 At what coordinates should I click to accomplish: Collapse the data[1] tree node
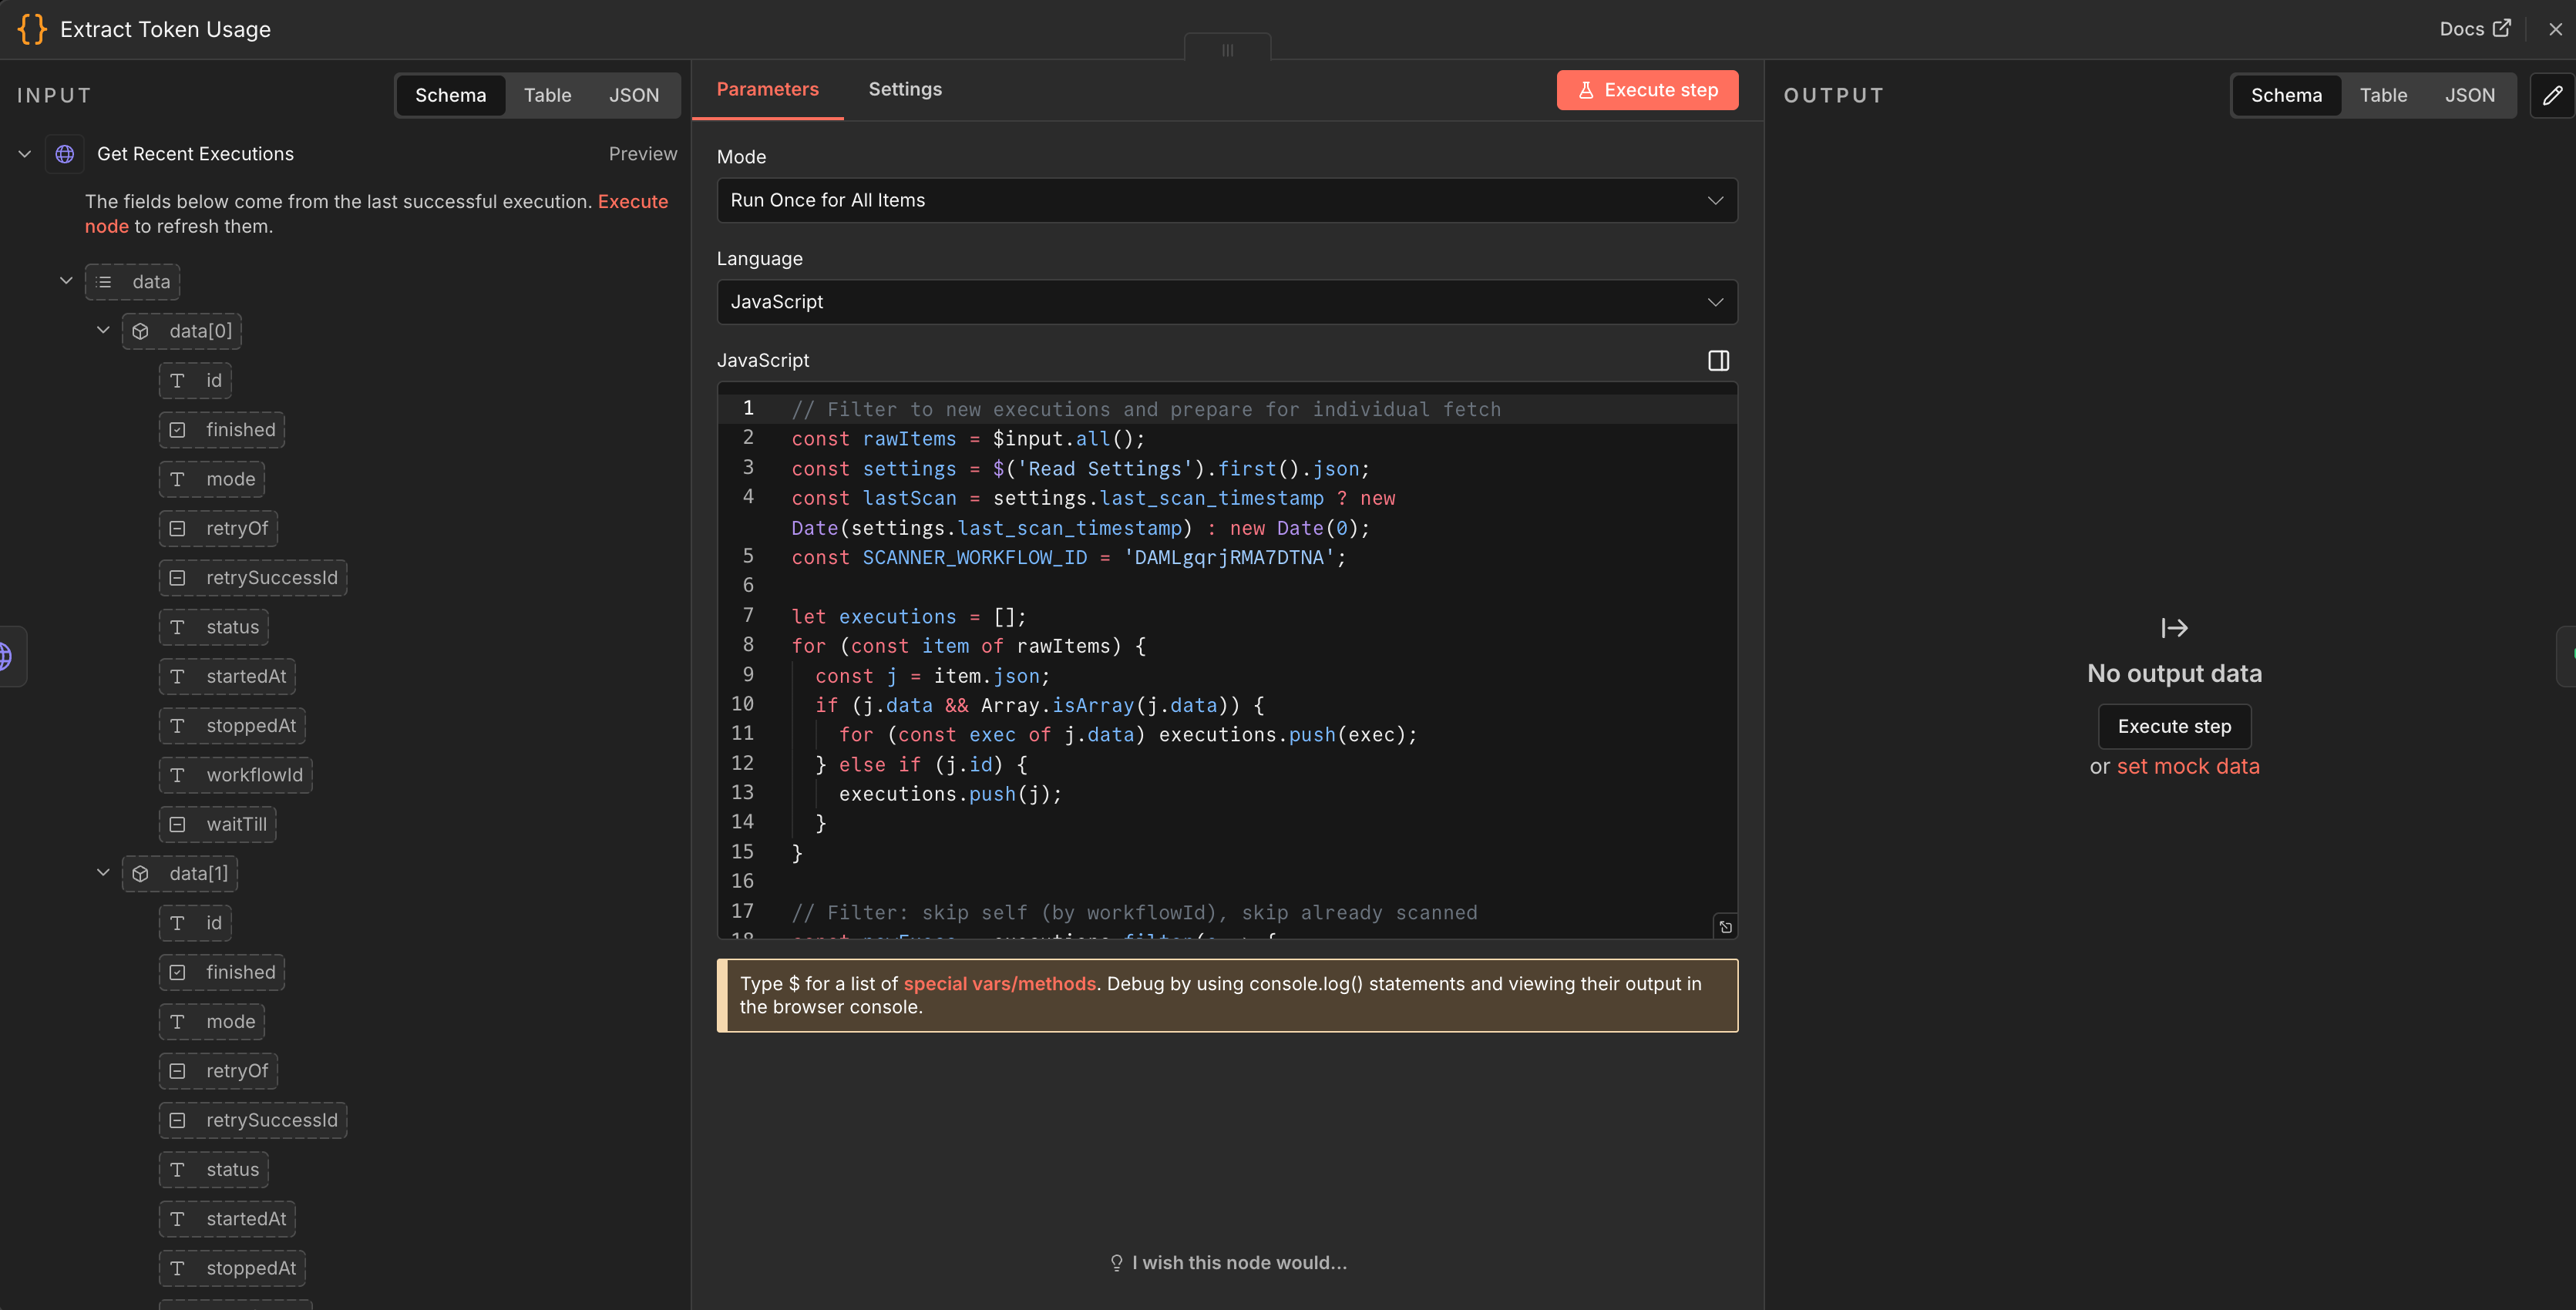pos(103,873)
